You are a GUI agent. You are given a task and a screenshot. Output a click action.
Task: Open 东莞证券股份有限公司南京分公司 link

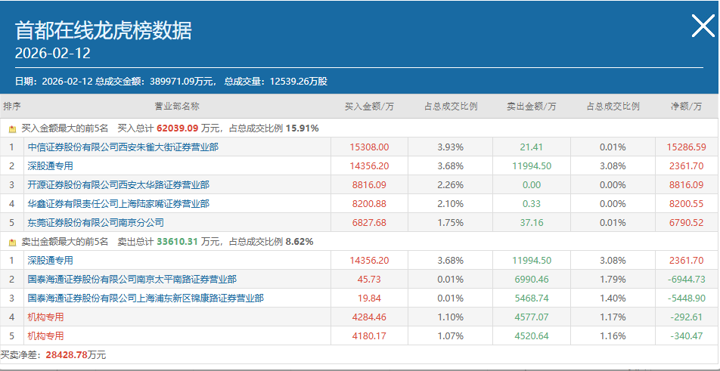(x=95, y=223)
